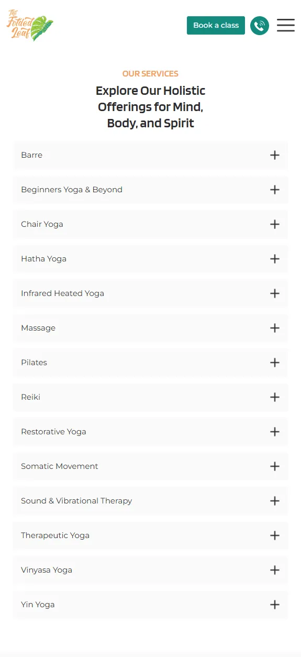Expand the Massage accordion row

click(x=150, y=328)
